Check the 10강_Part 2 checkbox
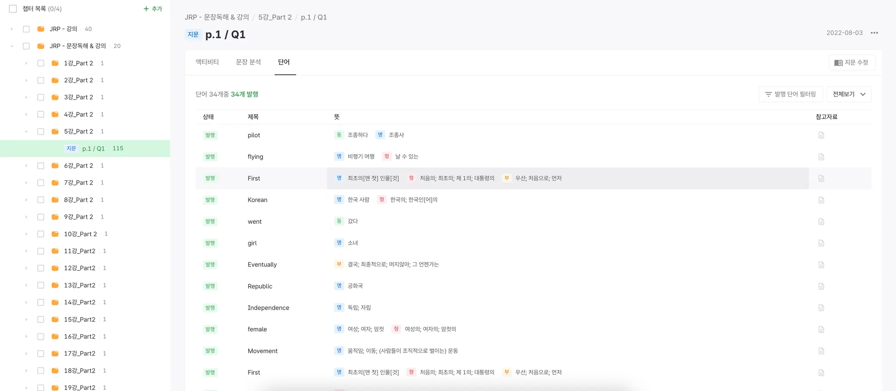The height and width of the screenshot is (391, 896). [41, 234]
